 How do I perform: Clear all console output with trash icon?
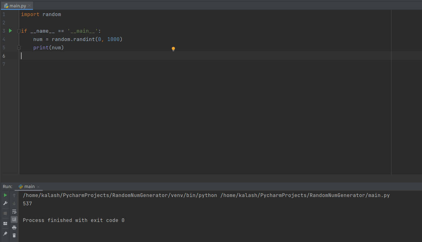(14, 235)
